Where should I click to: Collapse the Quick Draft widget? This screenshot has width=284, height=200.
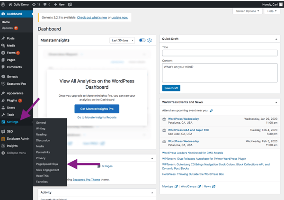point(276,39)
